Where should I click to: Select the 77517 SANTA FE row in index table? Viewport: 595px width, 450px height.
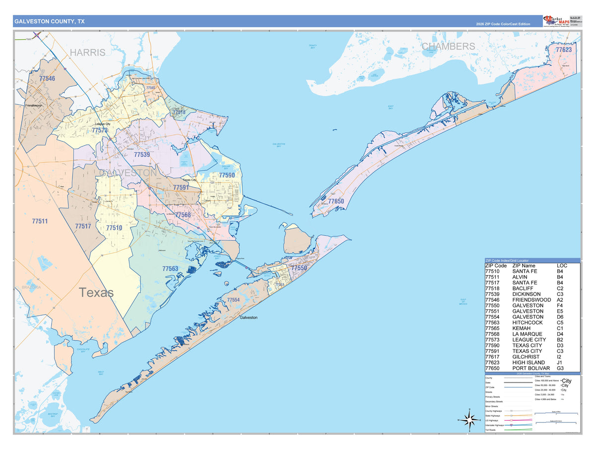tap(532, 282)
